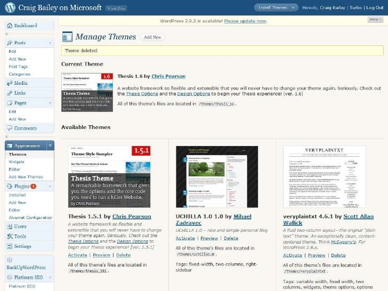Open the Install Themes dropdown arrow
This screenshot has height=291, width=388.
(x=293, y=7)
